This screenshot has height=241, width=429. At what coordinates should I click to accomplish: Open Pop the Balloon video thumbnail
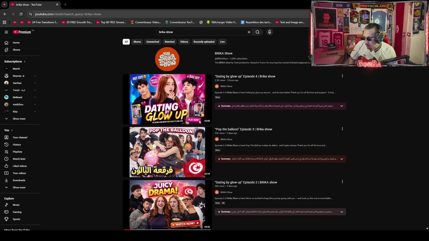167,152
